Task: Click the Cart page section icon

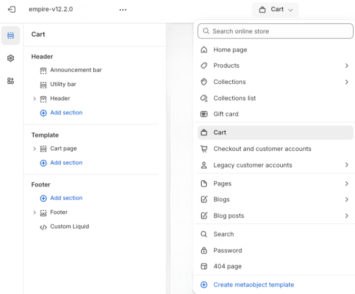Action: pyautogui.click(x=43, y=149)
